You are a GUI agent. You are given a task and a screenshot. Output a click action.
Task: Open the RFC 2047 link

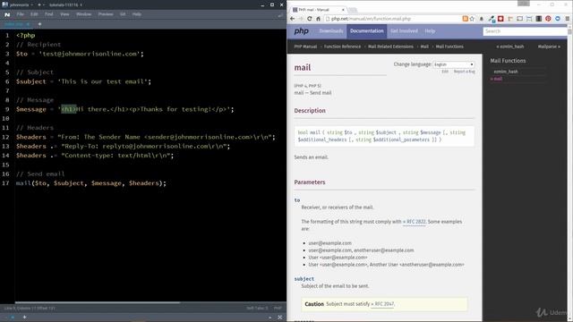382,304
